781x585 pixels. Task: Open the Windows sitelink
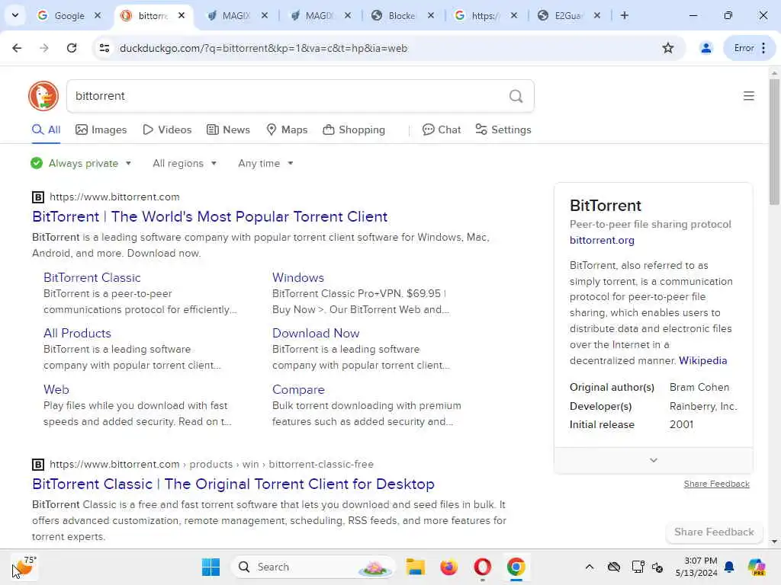coord(298,277)
